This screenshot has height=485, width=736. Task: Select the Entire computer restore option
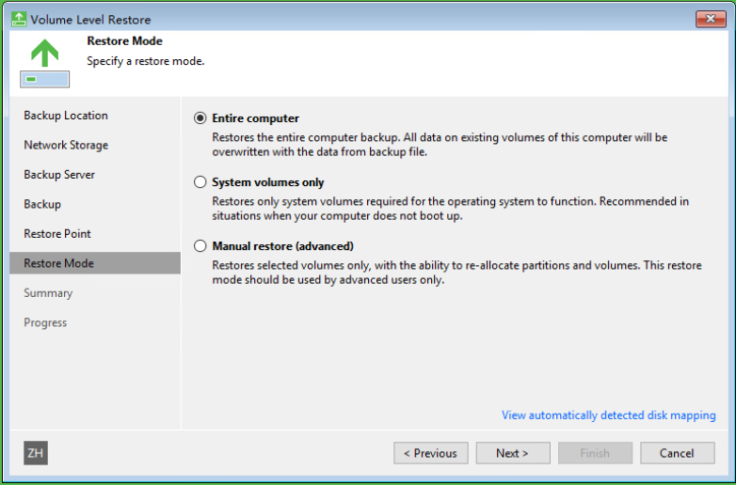[x=200, y=118]
